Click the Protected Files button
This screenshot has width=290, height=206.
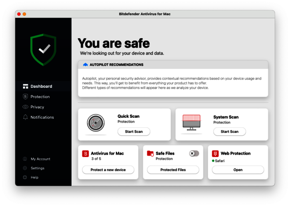(x=173, y=170)
